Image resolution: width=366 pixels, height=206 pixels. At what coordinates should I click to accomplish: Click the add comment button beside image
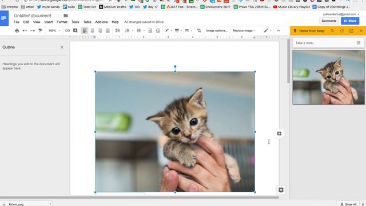click(279, 133)
